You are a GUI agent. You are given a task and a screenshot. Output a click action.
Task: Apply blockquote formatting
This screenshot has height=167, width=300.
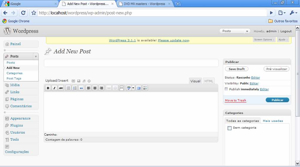coord(81,88)
